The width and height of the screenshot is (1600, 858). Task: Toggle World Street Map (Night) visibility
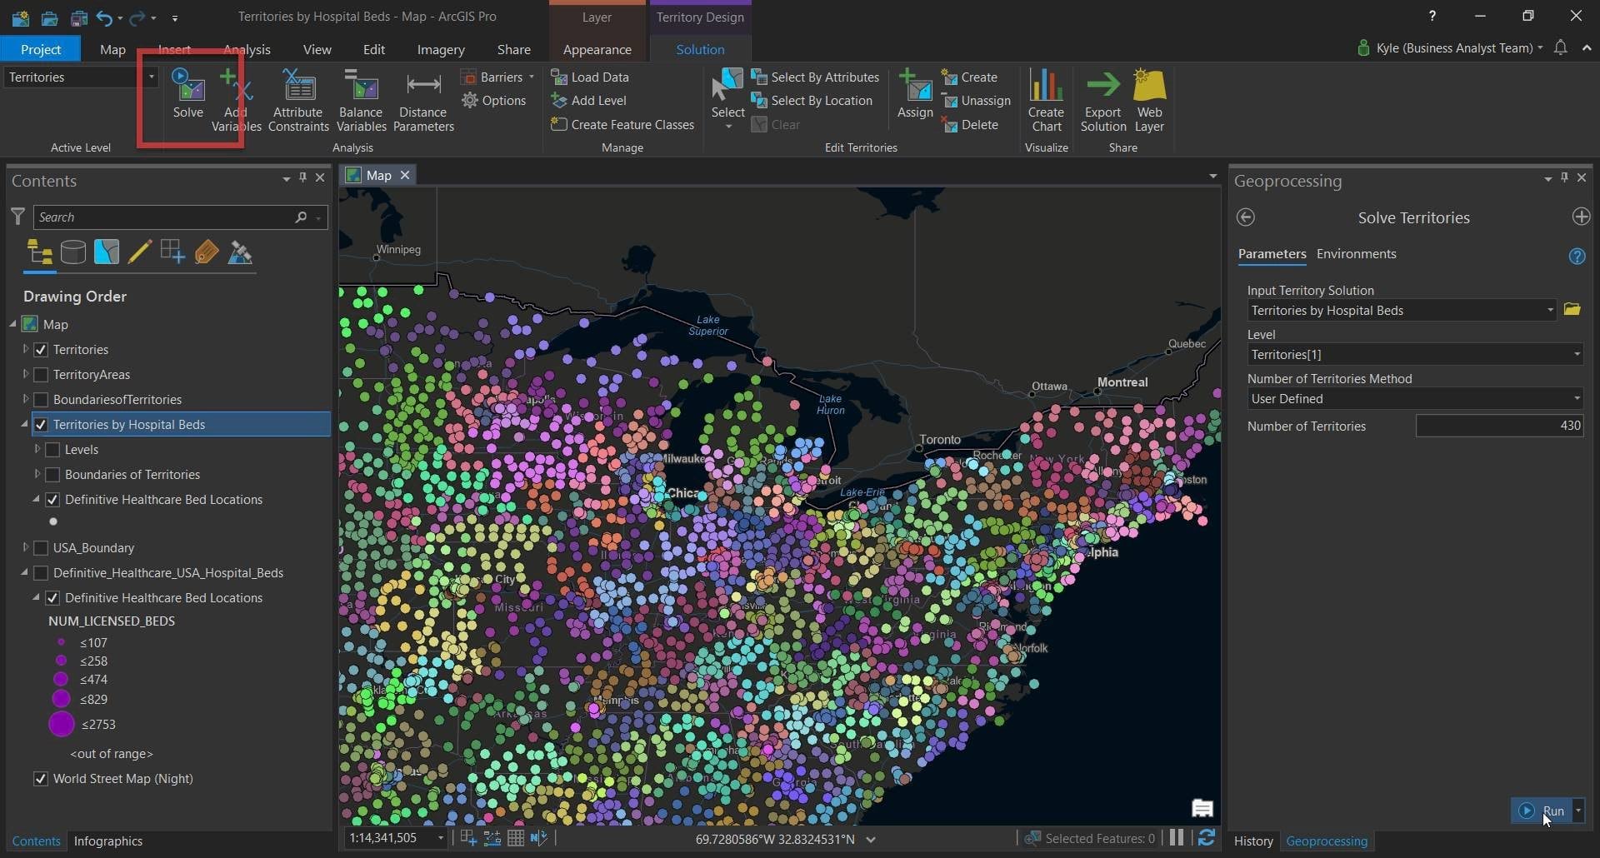tap(41, 779)
